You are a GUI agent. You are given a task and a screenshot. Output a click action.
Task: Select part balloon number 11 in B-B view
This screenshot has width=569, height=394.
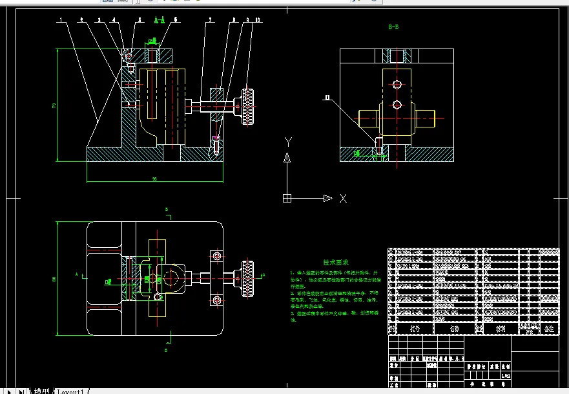tap(327, 98)
